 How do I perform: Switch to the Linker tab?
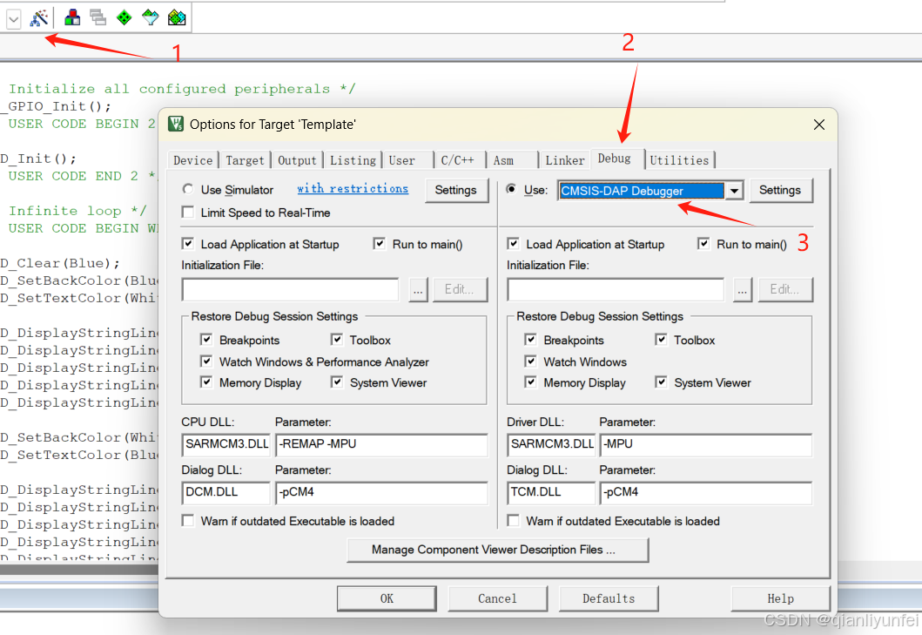[x=565, y=160]
